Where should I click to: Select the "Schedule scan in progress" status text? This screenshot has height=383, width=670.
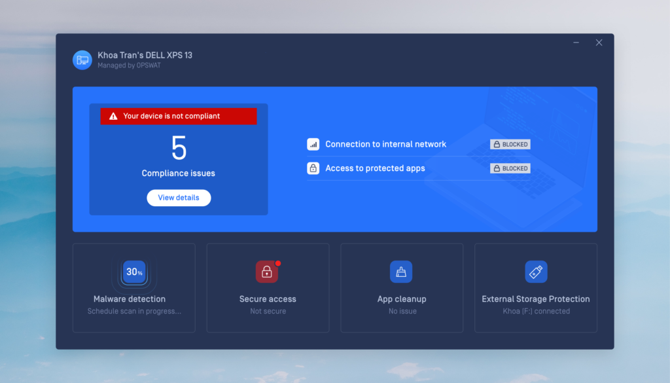coord(134,312)
